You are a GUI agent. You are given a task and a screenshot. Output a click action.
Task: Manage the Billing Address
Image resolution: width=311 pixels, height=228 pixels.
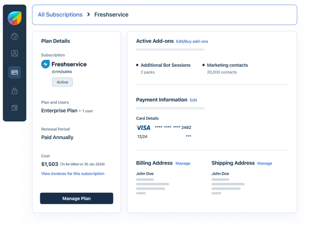(183, 164)
